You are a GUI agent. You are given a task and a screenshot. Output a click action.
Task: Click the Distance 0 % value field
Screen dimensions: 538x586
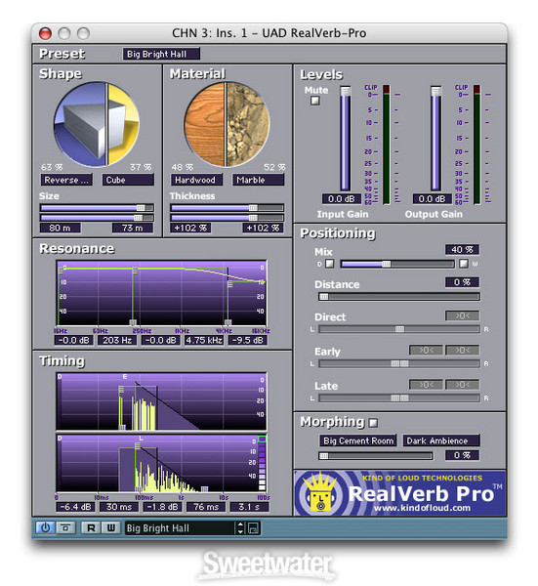(462, 282)
